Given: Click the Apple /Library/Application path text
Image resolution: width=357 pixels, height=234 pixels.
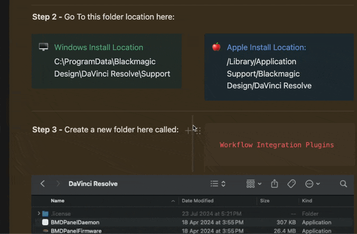Looking at the screenshot, I should (269, 74).
